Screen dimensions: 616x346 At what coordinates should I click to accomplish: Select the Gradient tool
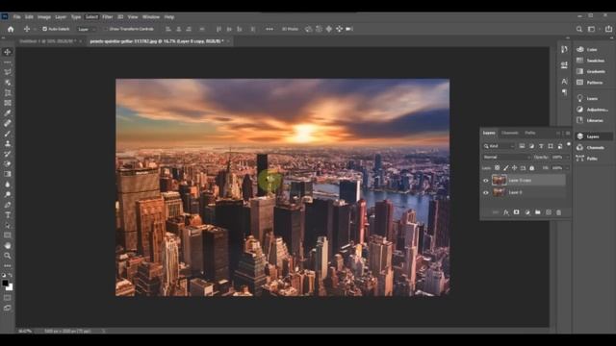coord(8,174)
